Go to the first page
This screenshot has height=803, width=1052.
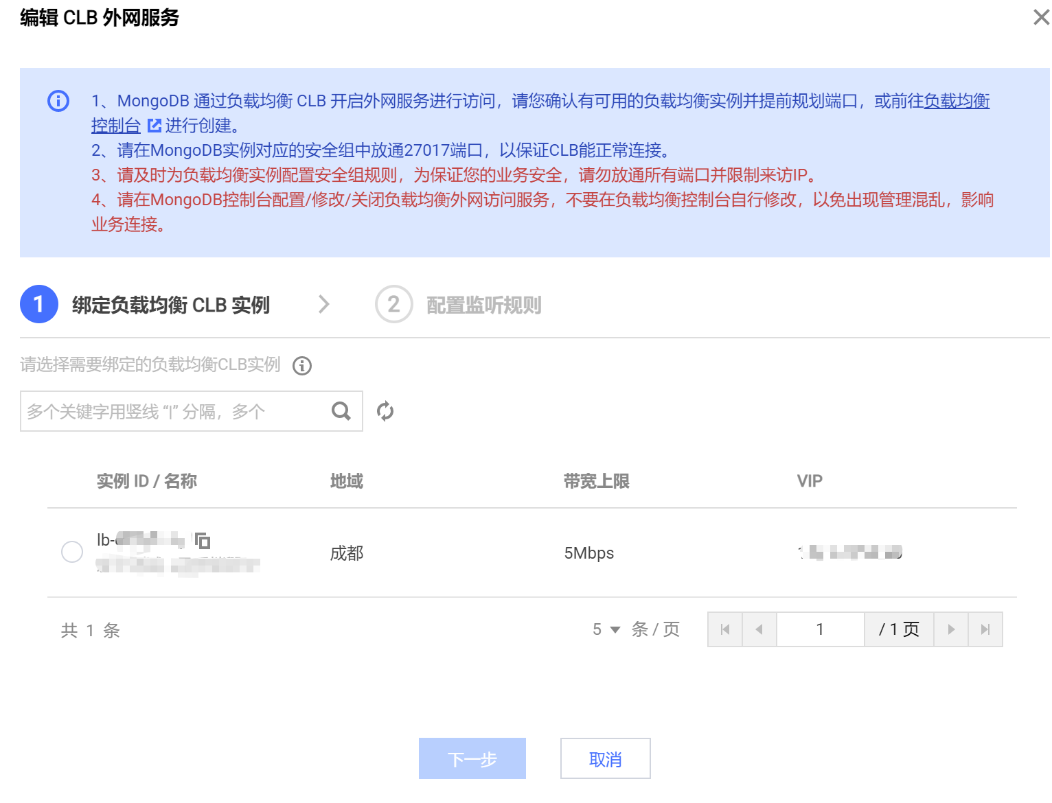725,629
